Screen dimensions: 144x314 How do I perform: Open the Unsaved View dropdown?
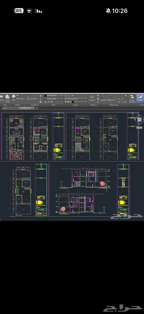coord(54,99)
